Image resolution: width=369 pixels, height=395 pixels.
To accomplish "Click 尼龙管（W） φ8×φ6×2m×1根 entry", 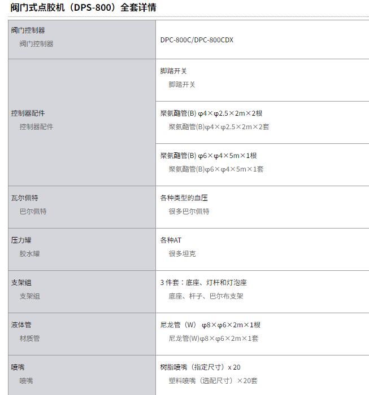I will coord(210,325).
